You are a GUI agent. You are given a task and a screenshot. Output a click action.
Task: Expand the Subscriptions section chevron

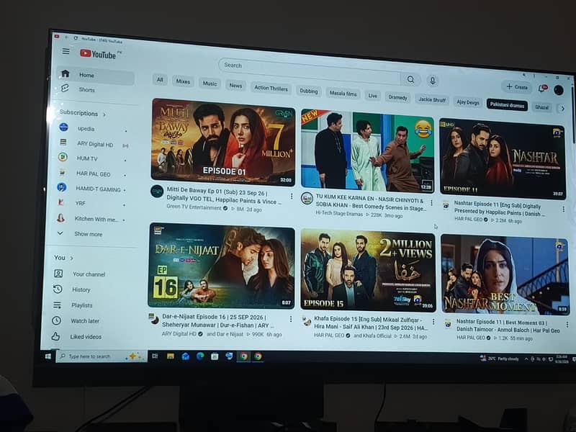click(104, 114)
